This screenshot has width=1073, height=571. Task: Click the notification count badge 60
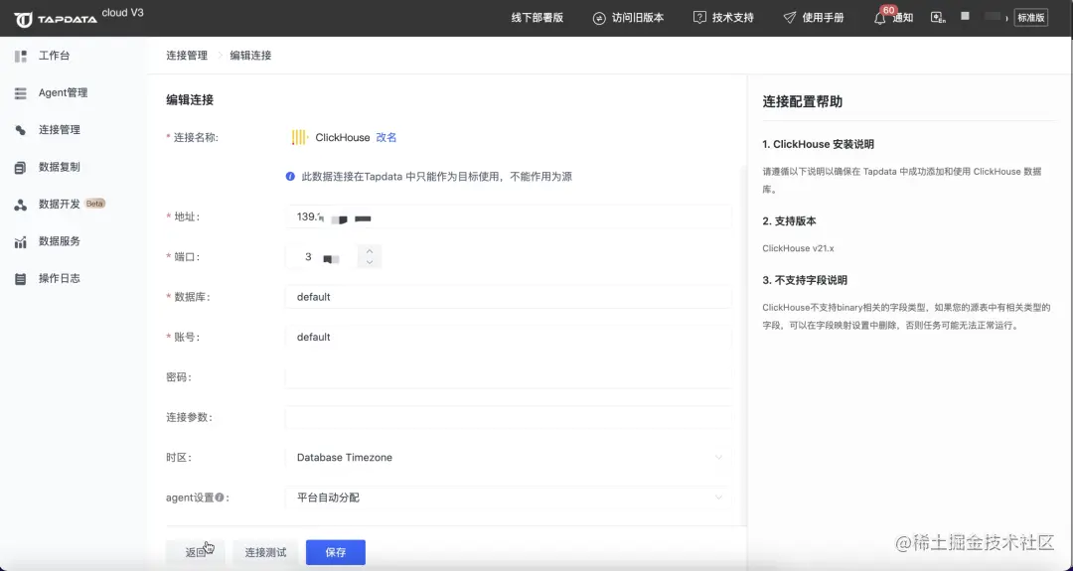[x=889, y=10]
